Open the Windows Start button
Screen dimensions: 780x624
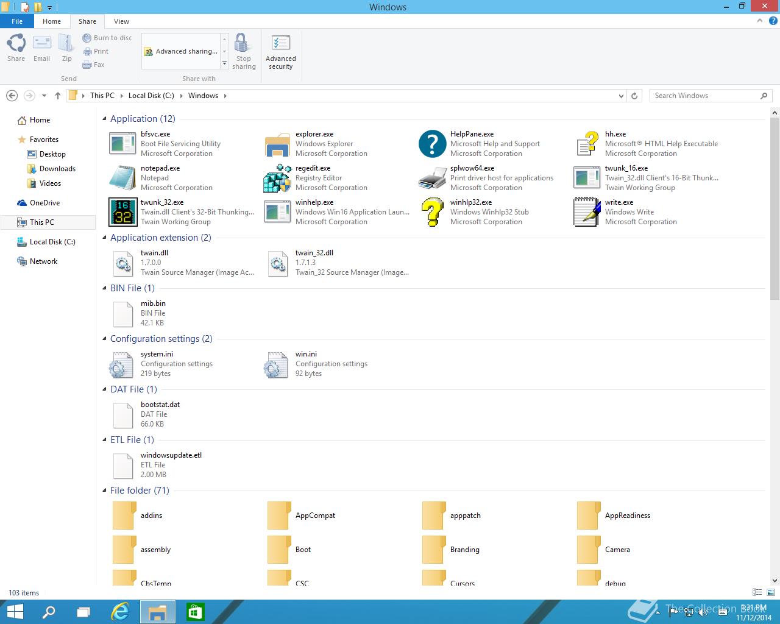pyautogui.click(x=15, y=612)
